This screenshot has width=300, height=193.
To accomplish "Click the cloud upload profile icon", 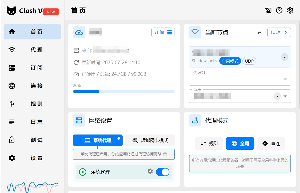I will pos(79,32).
